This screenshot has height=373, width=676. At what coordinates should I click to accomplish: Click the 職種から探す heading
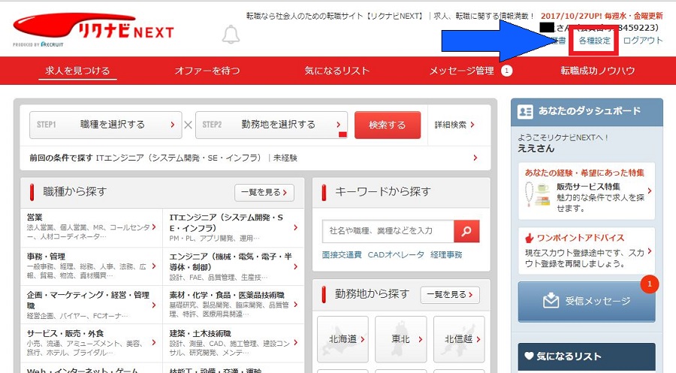(x=74, y=191)
